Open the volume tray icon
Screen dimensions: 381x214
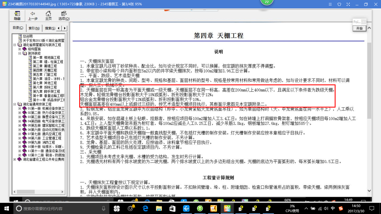[x=326, y=208]
